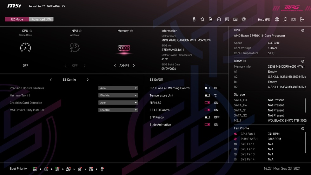Screen dimensions: 311x175
Task: Turn off Slide Animation switch
Action: point(207,125)
